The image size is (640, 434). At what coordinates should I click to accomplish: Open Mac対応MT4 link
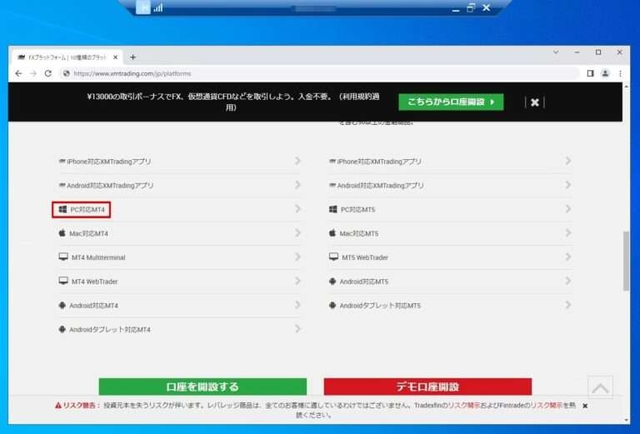(88, 234)
